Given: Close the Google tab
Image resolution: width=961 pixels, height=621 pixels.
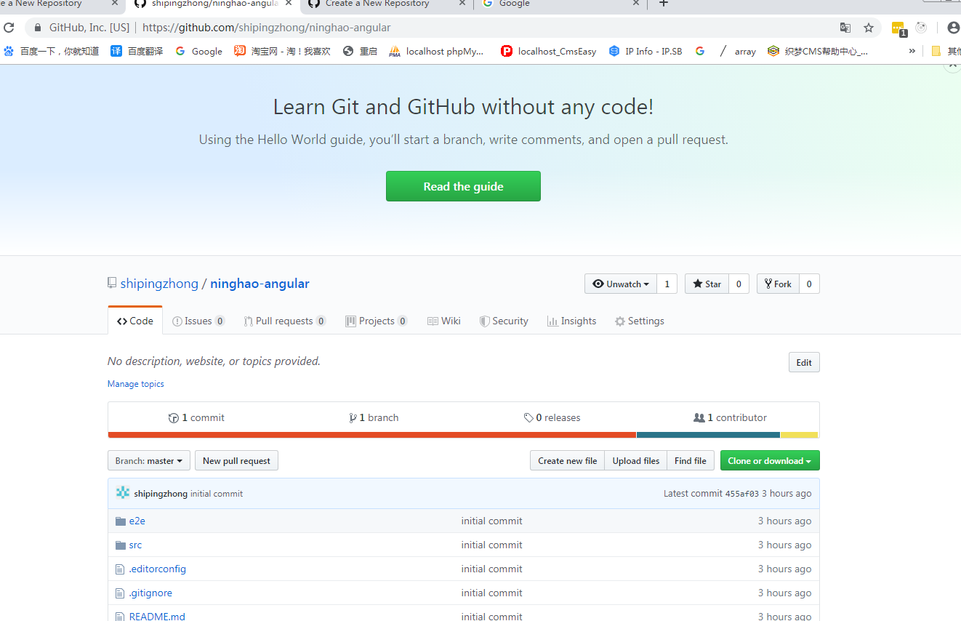Looking at the screenshot, I should (x=636, y=4).
